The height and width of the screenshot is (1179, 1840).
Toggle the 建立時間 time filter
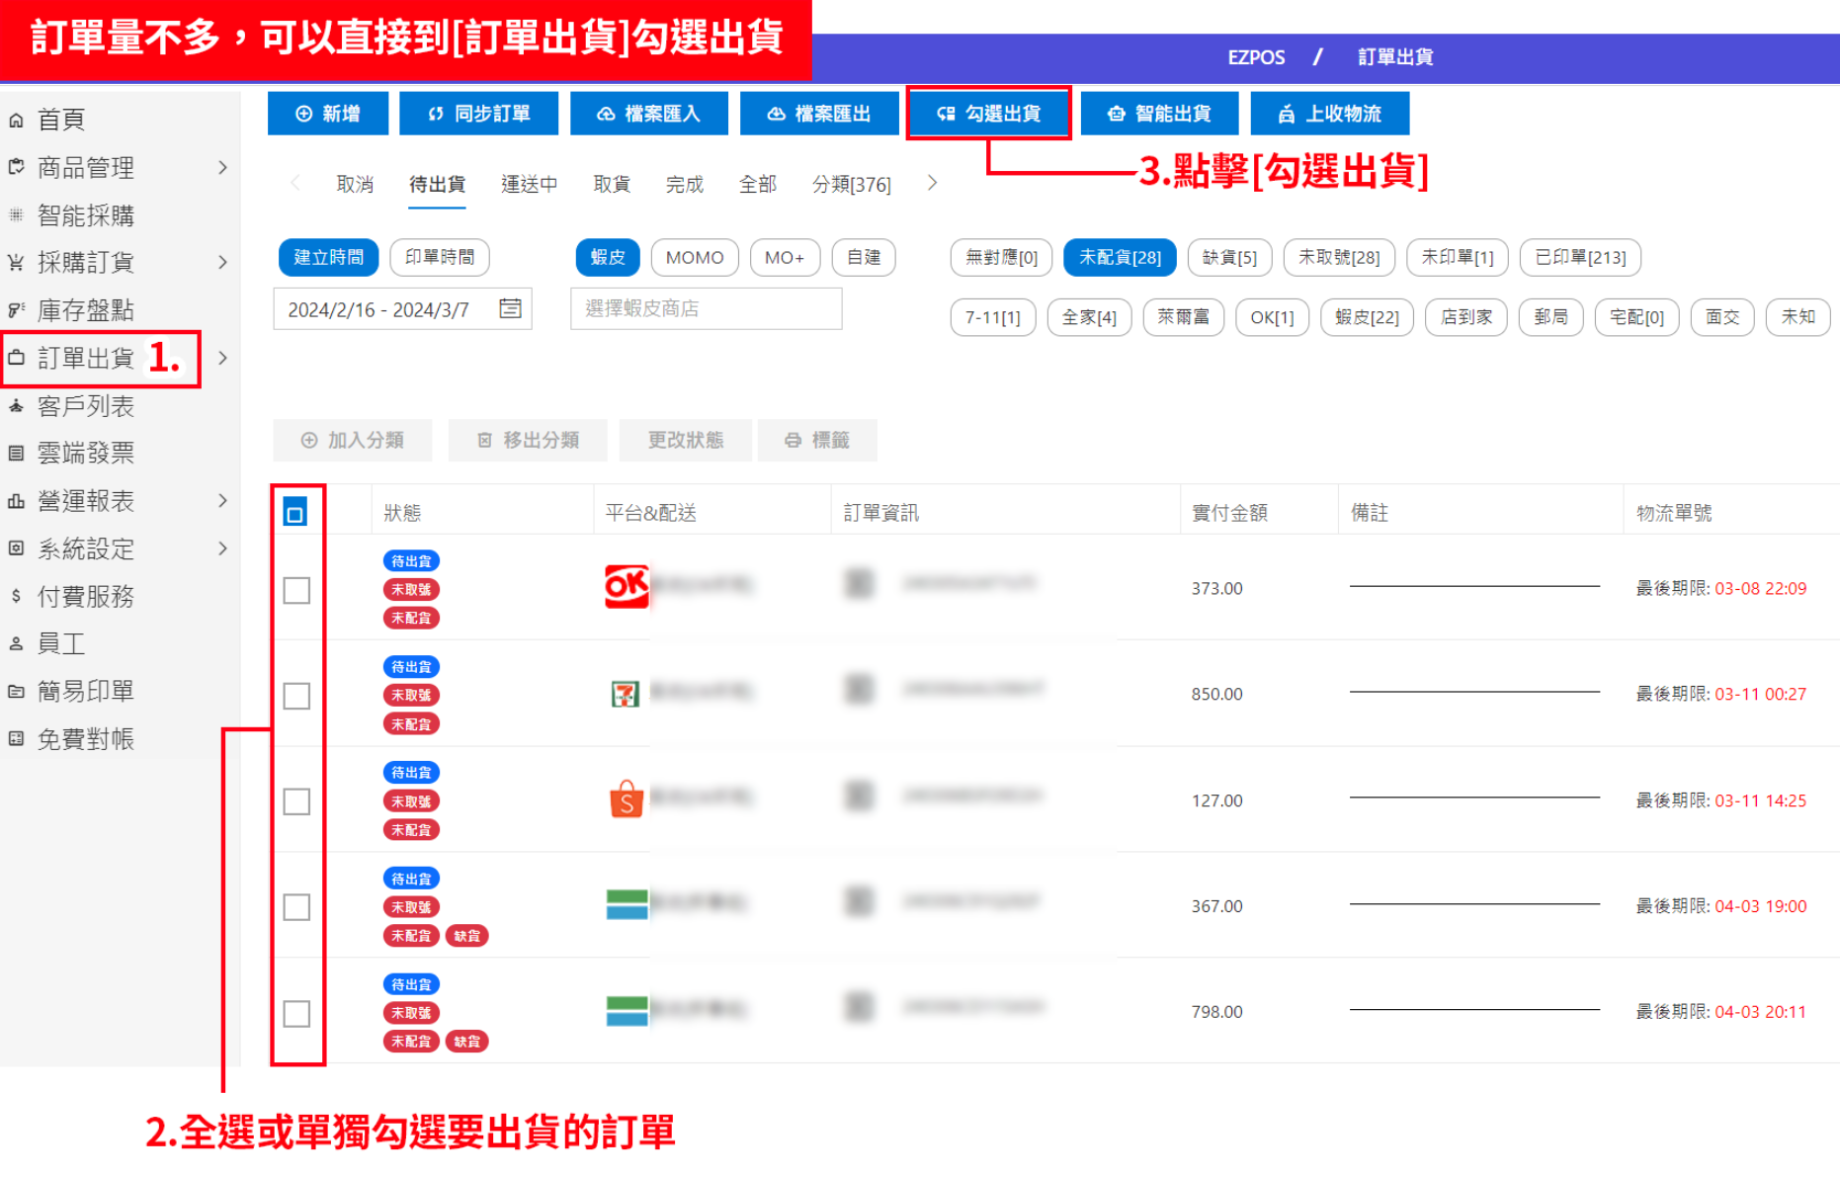point(328,257)
